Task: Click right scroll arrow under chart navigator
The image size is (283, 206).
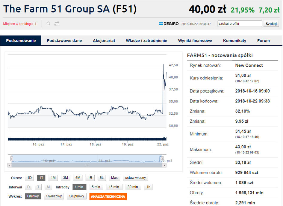Action: point(164,165)
